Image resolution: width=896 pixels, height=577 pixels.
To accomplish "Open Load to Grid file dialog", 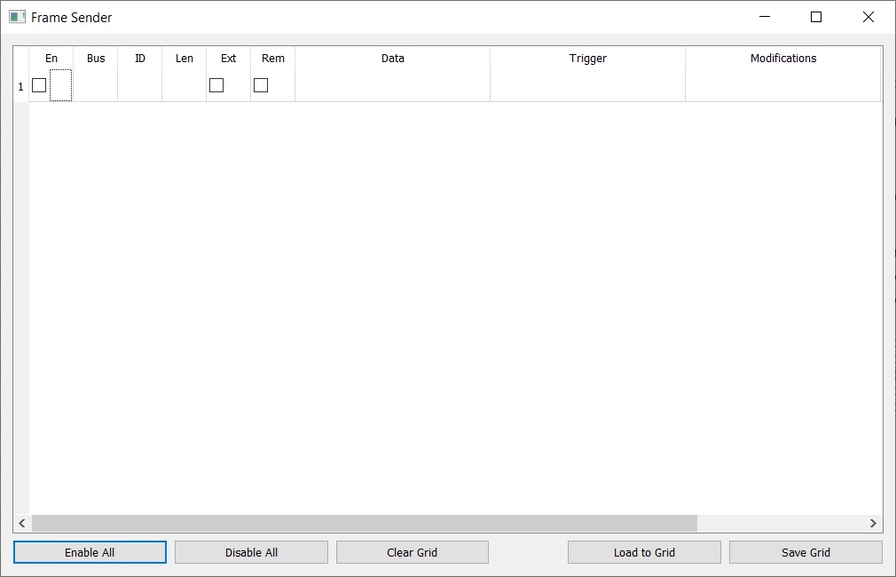I will [644, 552].
